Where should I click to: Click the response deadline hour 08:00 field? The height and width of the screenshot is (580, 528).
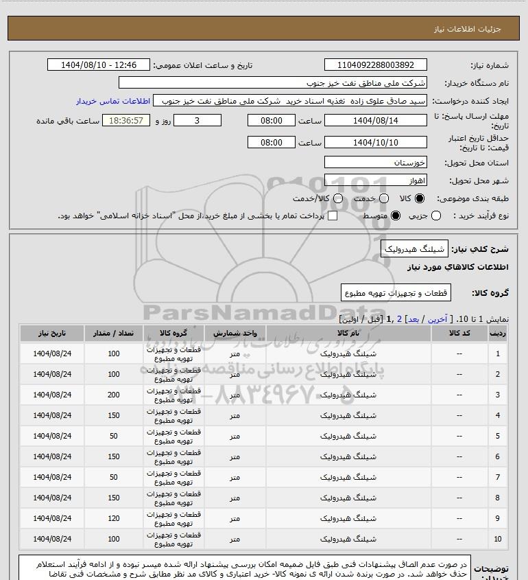click(272, 121)
